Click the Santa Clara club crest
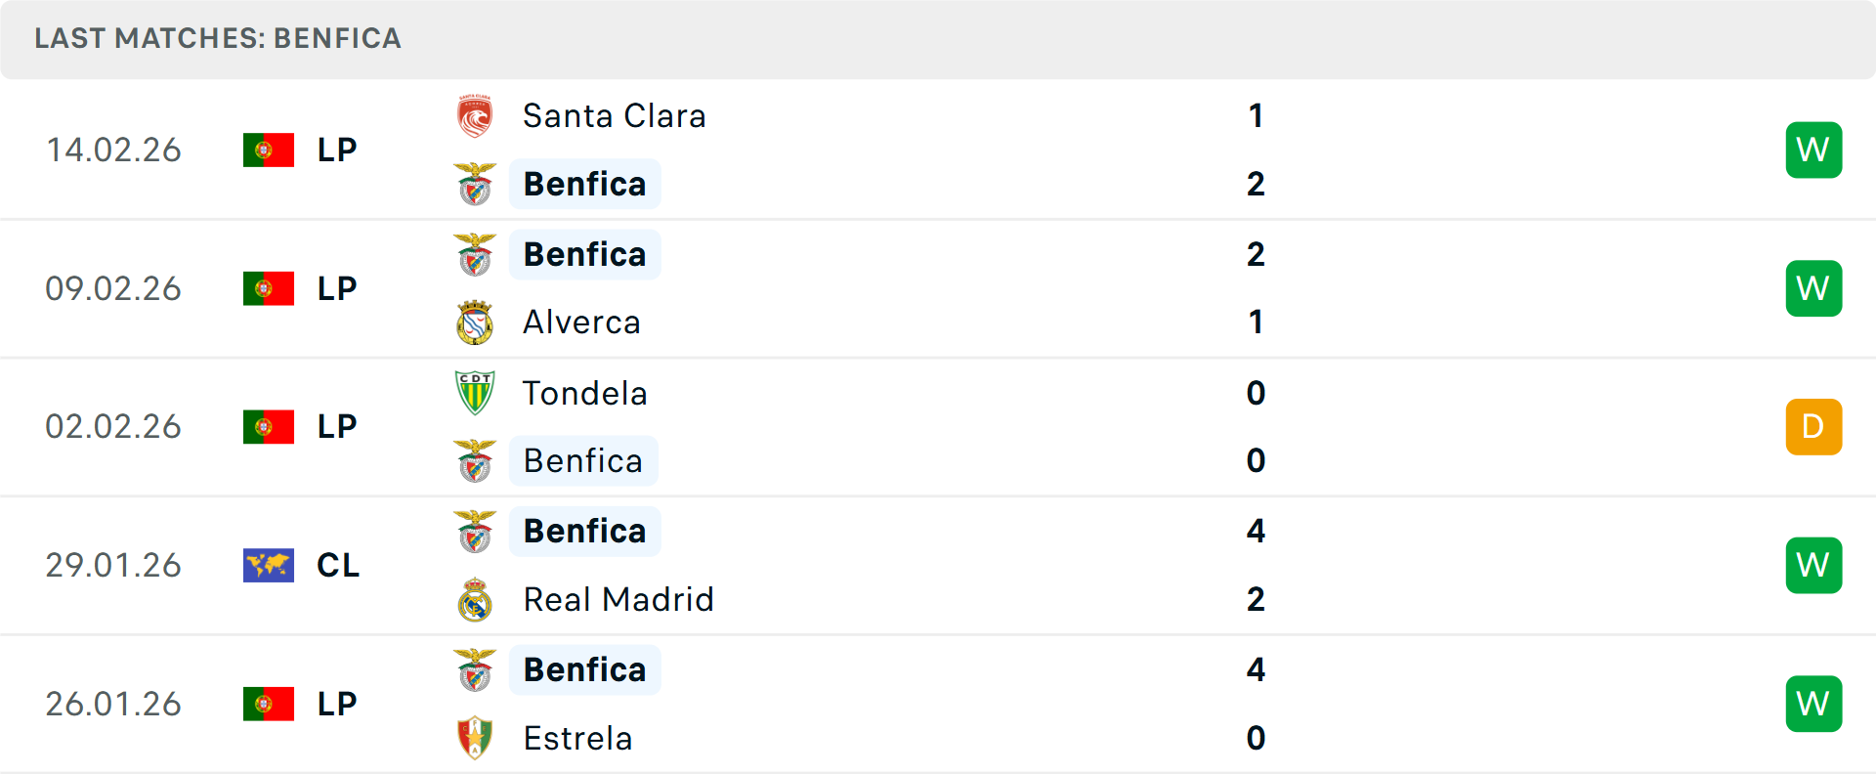Image resolution: width=1876 pixels, height=774 pixels. click(475, 114)
